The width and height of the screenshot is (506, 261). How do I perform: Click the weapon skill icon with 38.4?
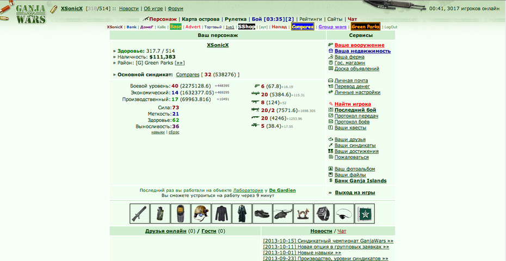pyautogui.click(x=256, y=126)
